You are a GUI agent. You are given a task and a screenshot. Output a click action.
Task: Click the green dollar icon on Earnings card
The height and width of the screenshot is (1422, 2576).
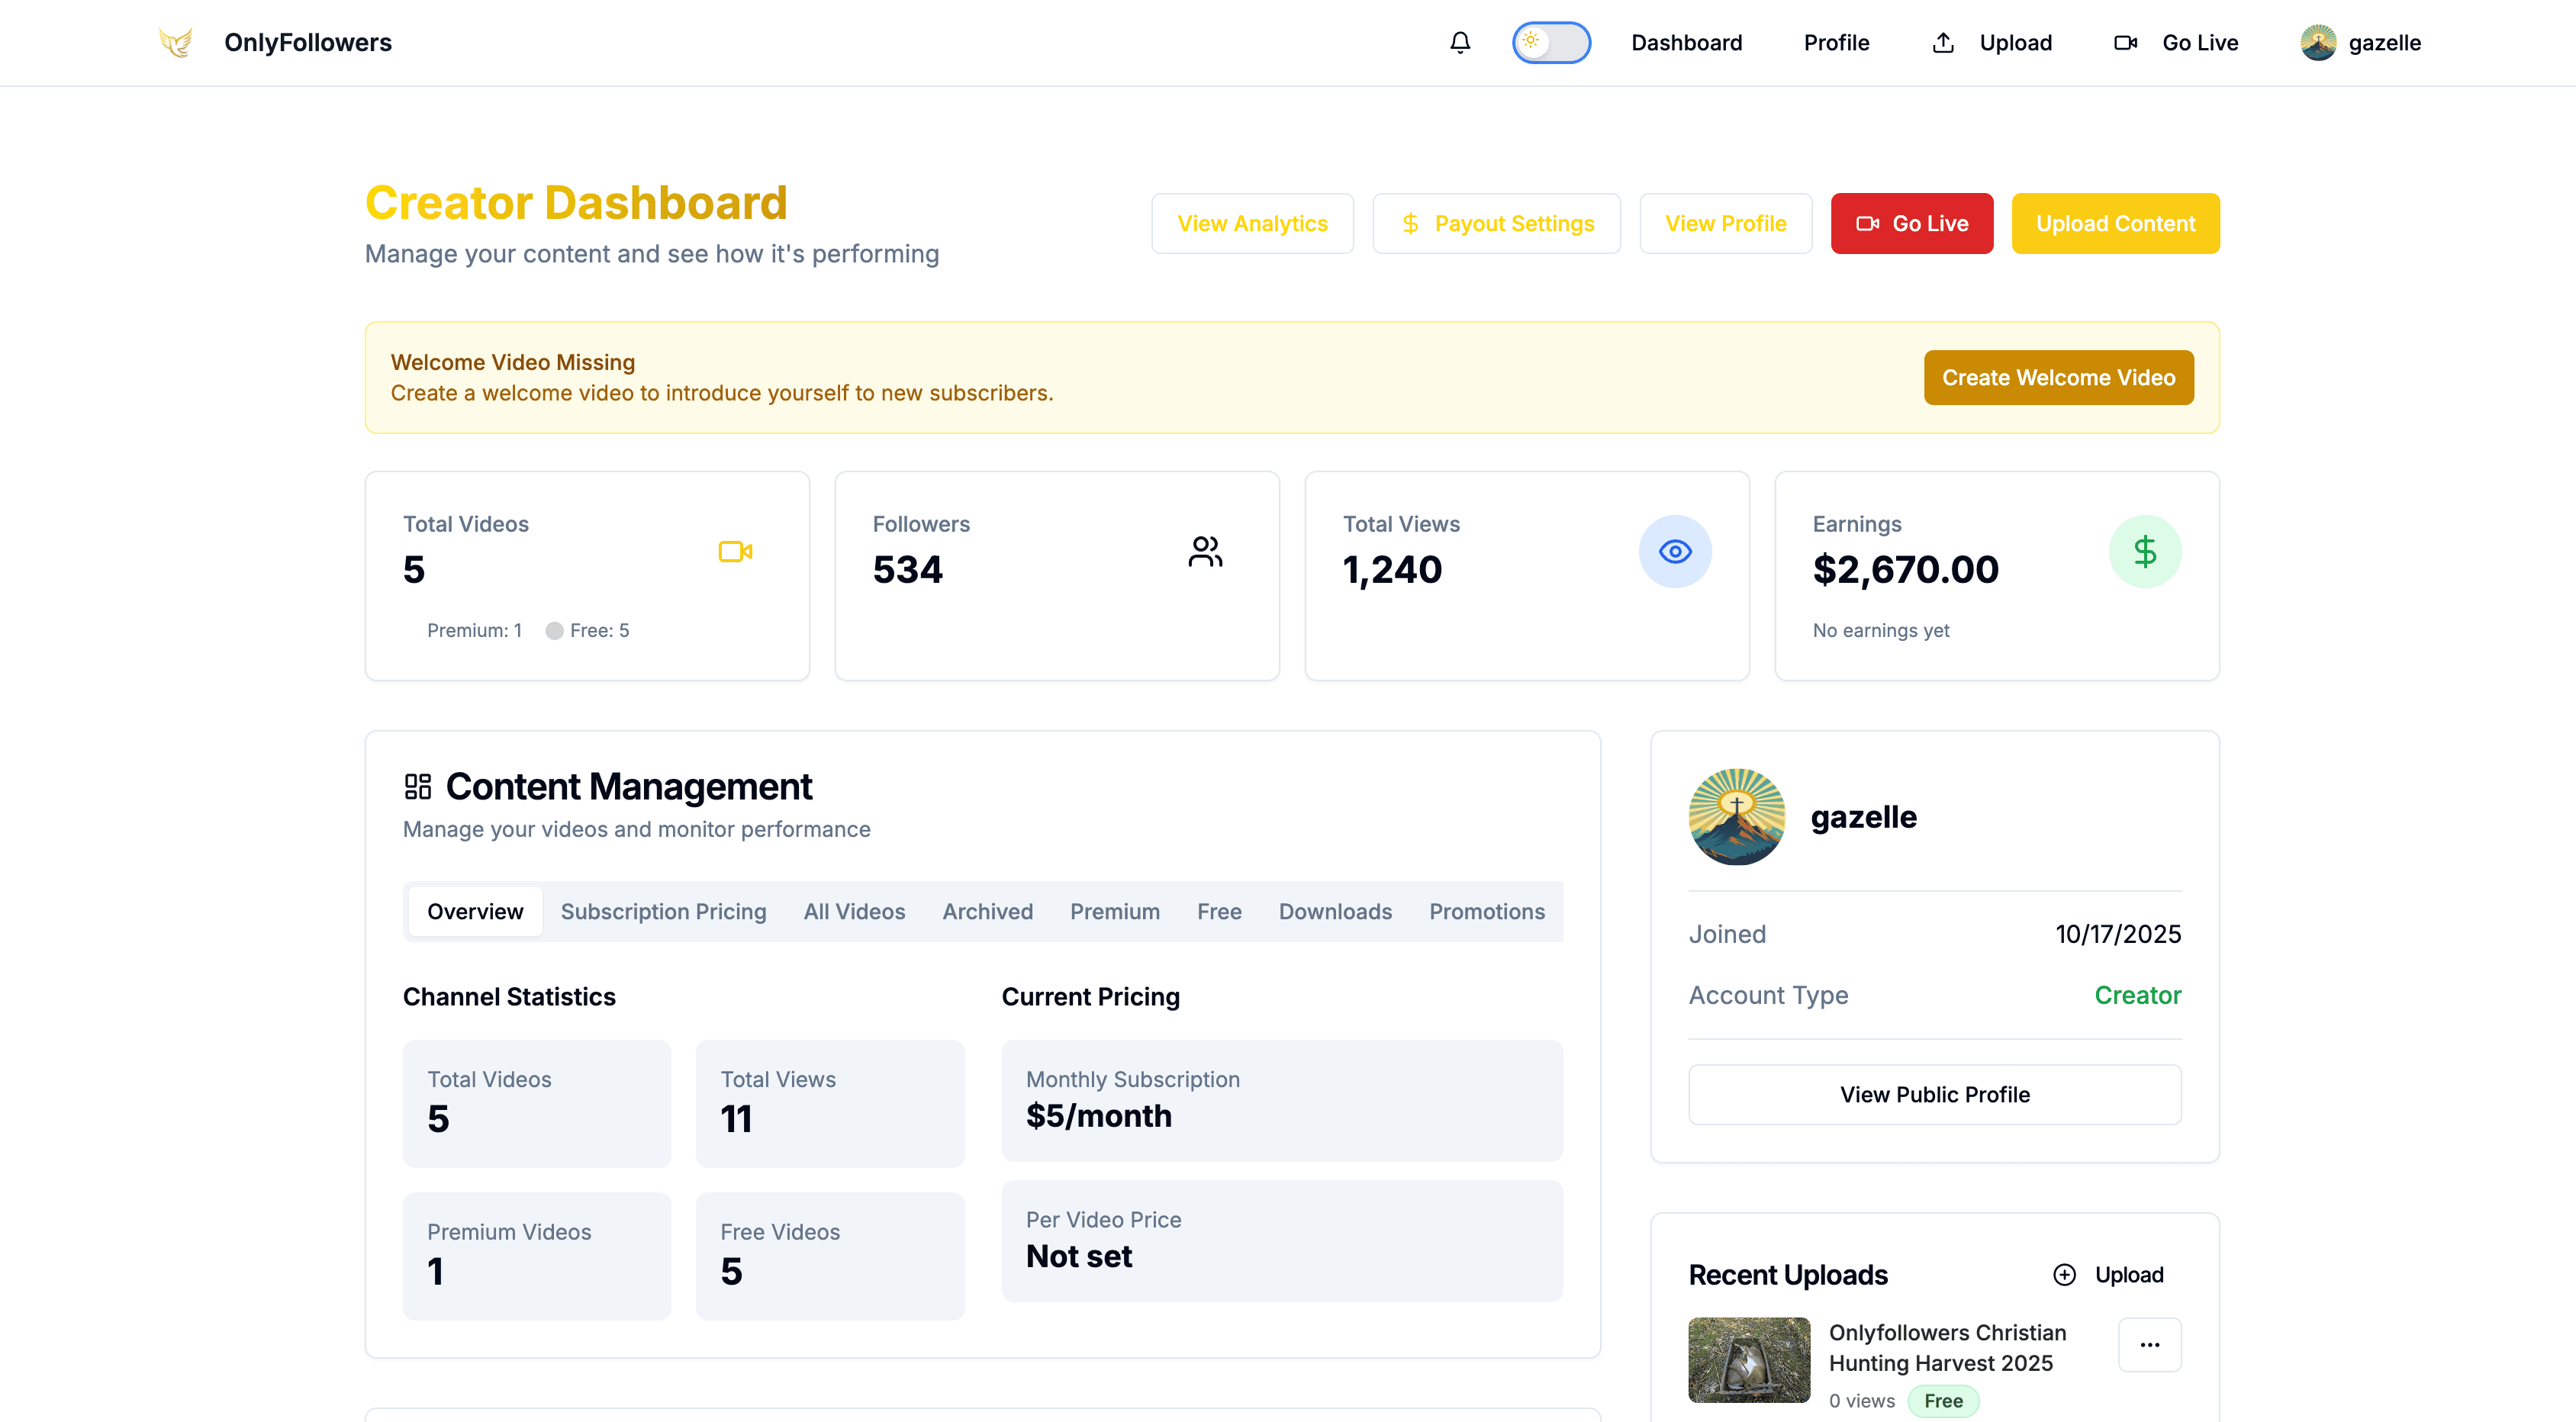(x=2146, y=551)
